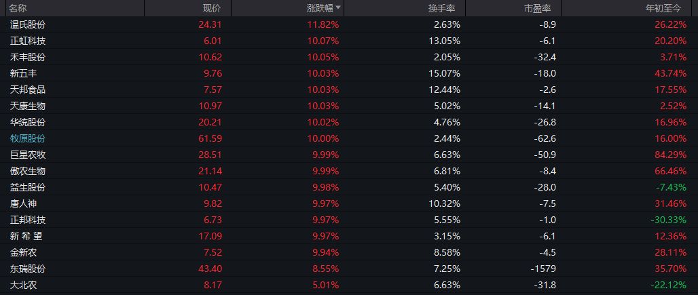Click 东瑞股份's -1579 P/E value

coord(542,269)
